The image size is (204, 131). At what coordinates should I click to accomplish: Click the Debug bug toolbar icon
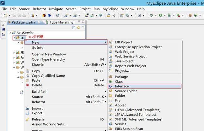[x=152, y=15]
